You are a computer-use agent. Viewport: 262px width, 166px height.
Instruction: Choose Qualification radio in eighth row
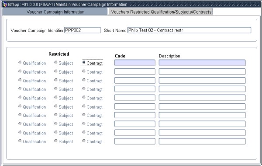coord(20,124)
